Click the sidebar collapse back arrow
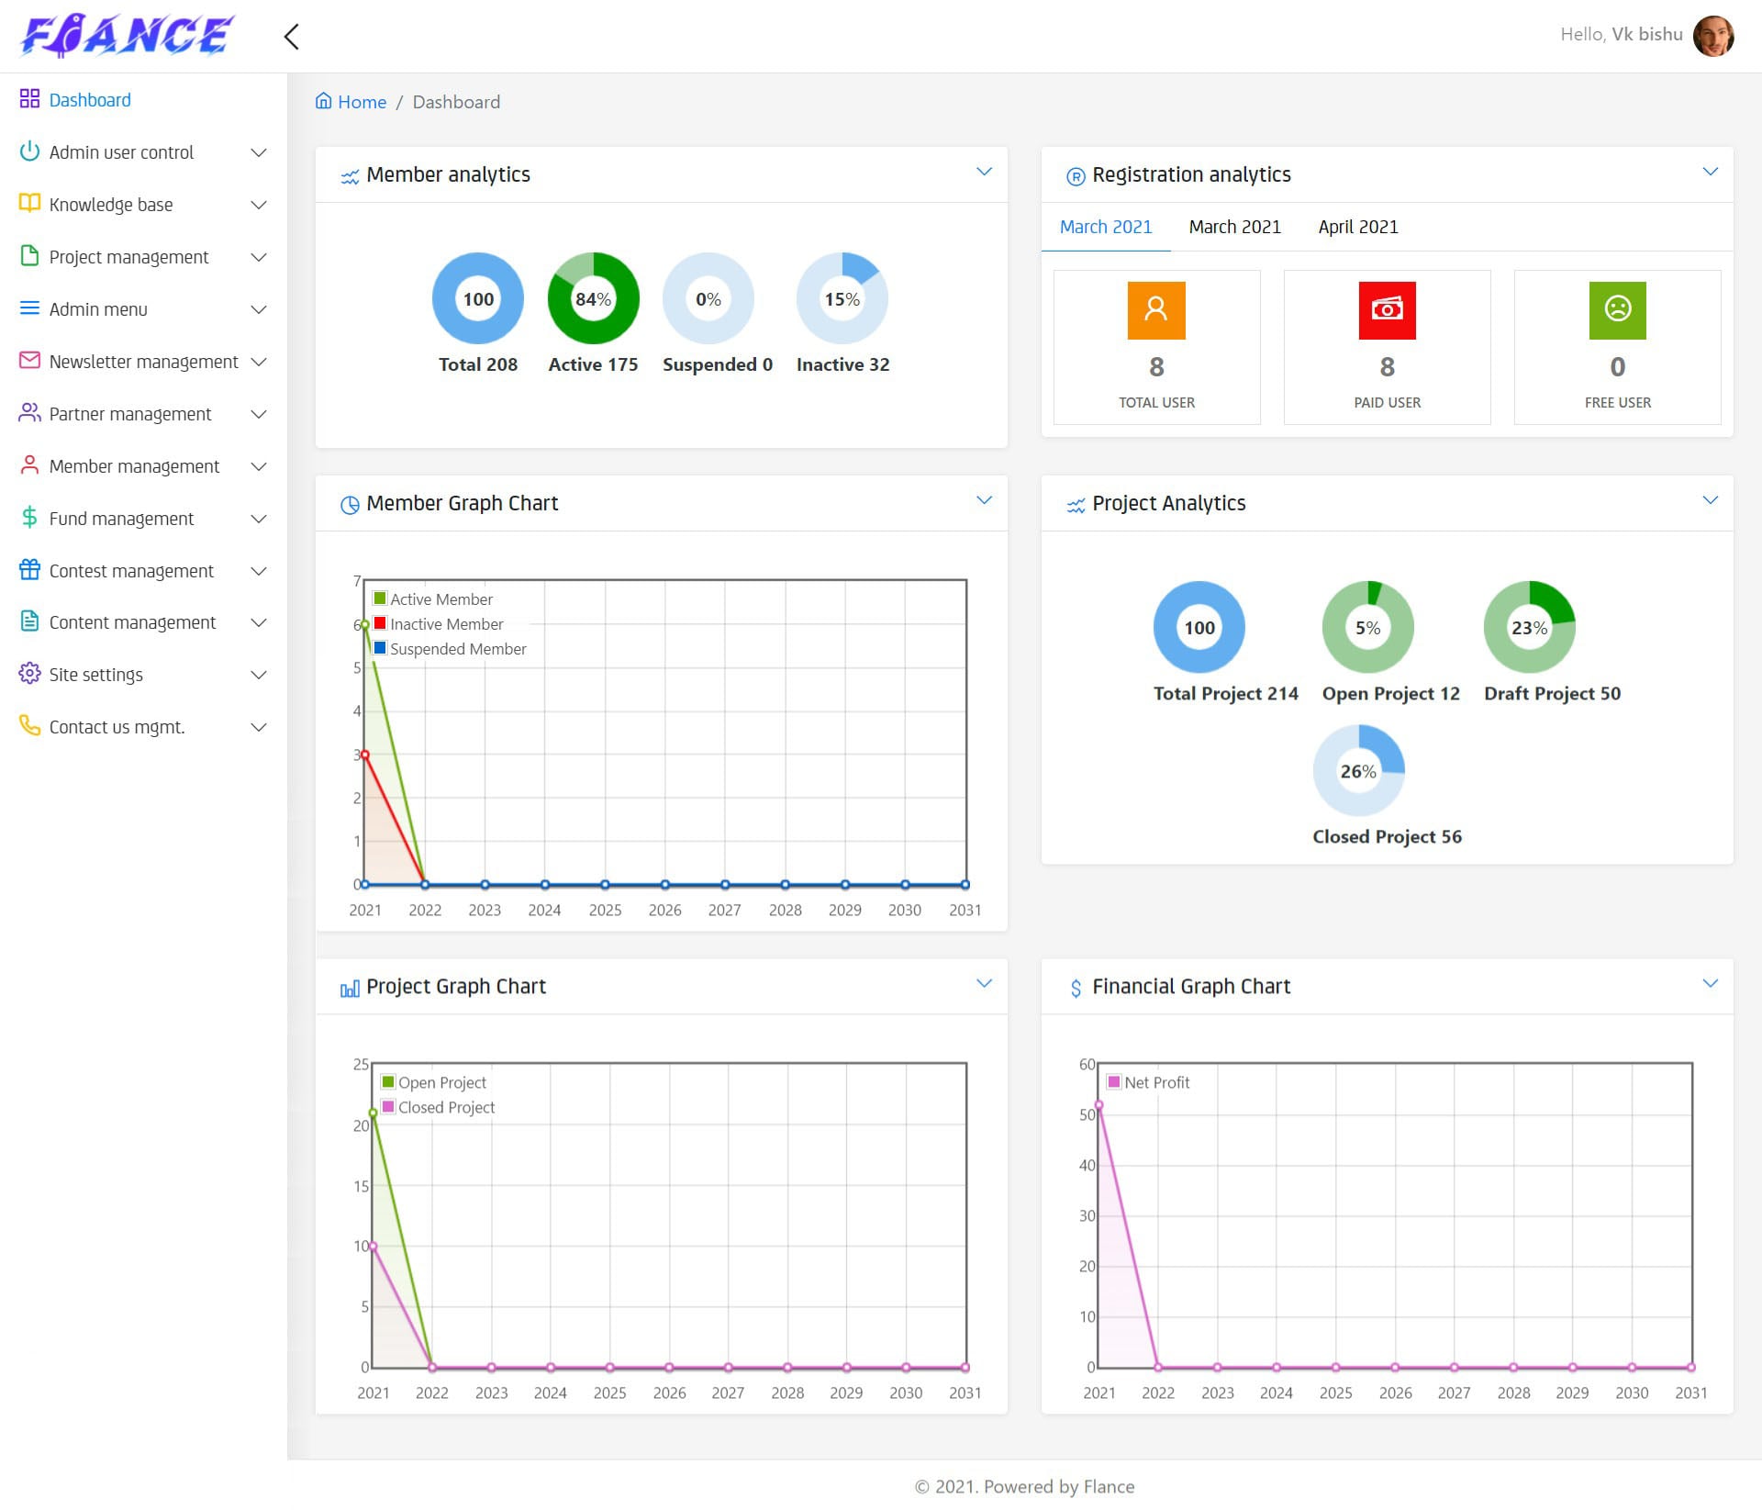This screenshot has width=1762, height=1510. point(292,37)
